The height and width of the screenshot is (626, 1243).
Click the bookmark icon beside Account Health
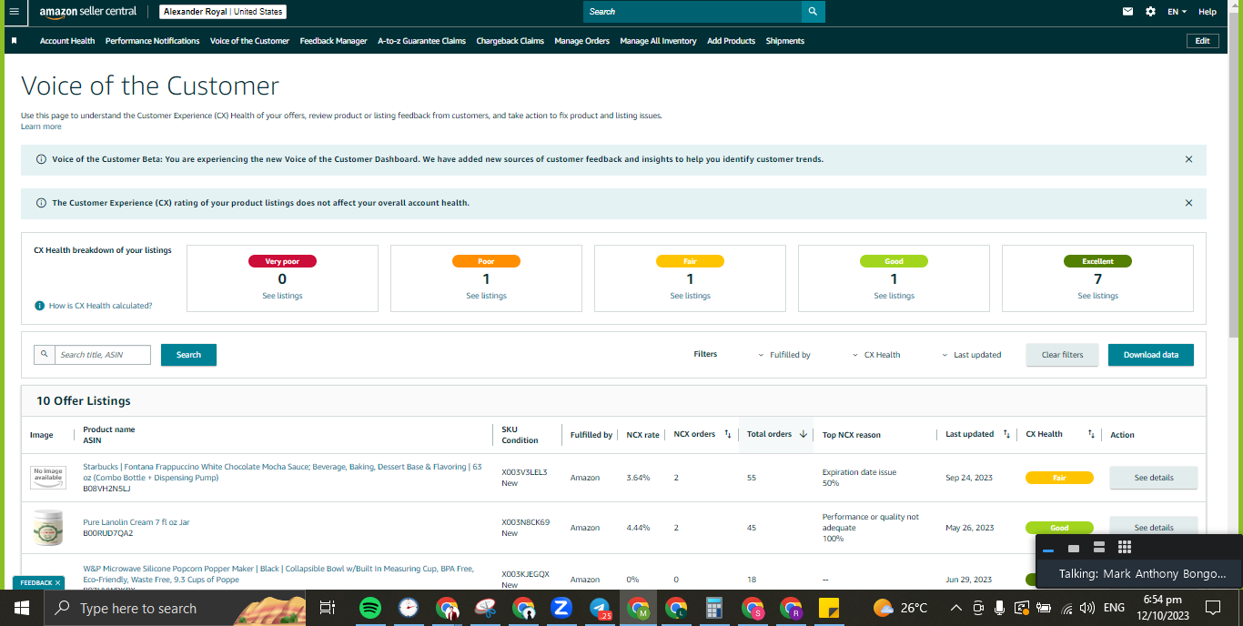coord(14,41)
